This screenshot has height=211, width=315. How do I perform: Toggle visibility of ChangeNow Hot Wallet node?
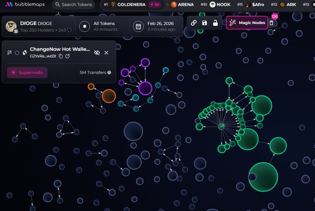click(97, 53)
